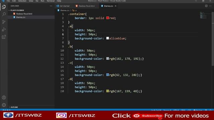Open the Accounts menu icon
This screenshot has height=120, width=214.
[4, 98]
